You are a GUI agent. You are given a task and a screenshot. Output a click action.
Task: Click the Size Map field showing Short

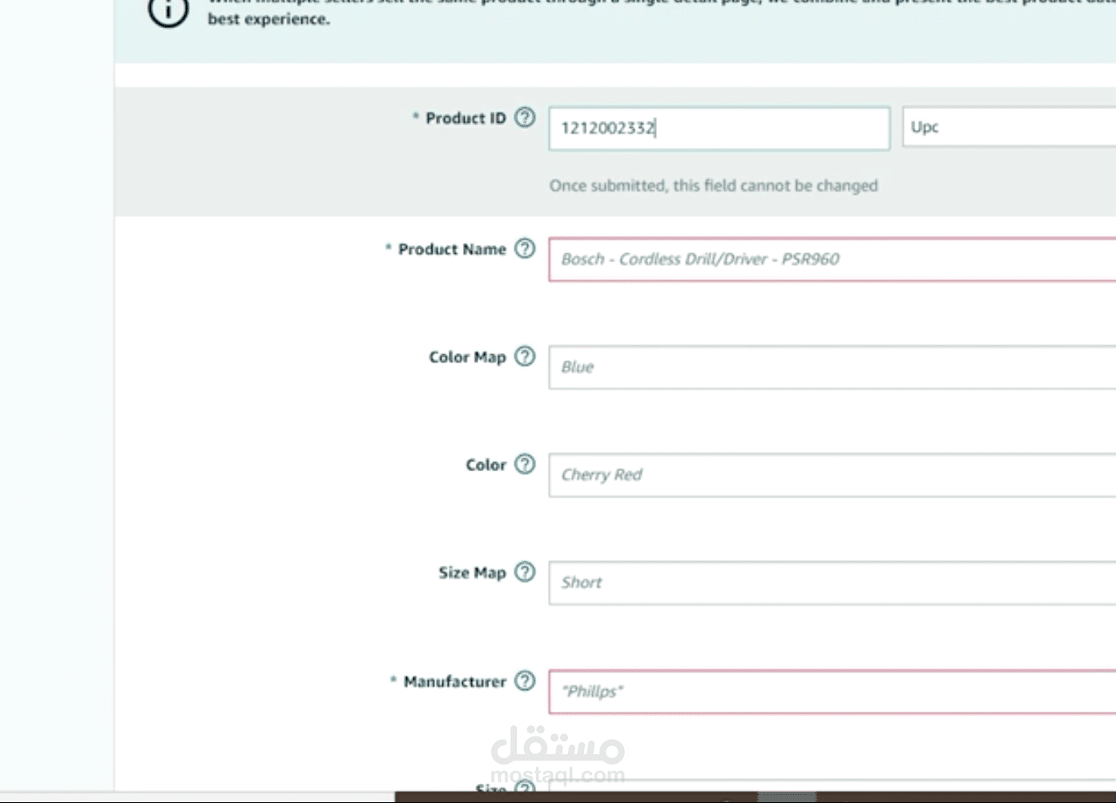832,583
